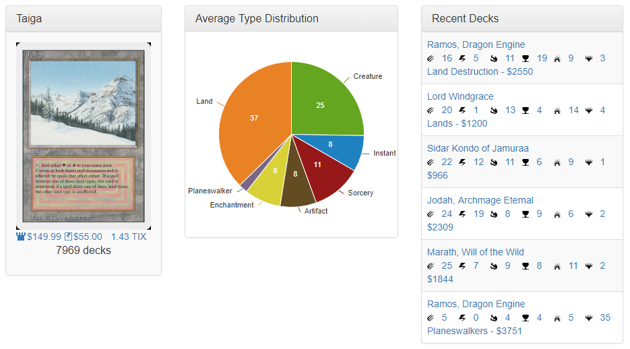This screenshot has height=349, width=630.
Task: Click artifact chalice icon in Sidar Kondo row
Action: (x=526, y=162)
